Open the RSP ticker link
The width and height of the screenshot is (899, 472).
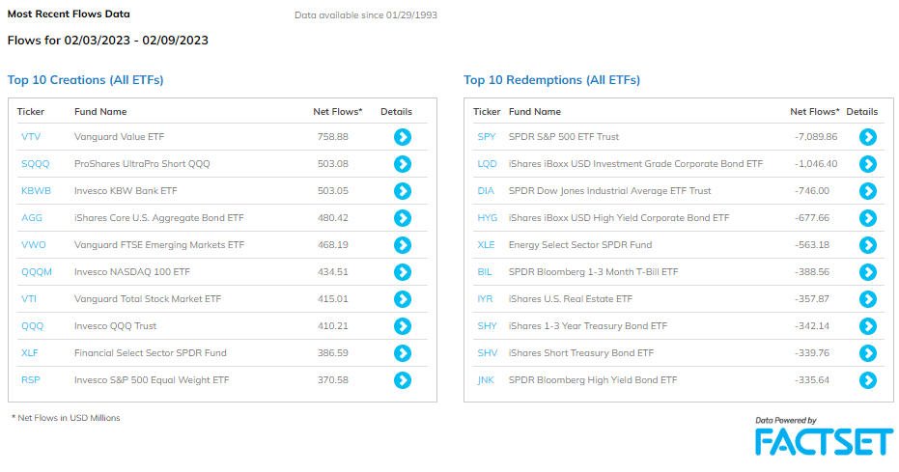pyautogui.click(x=30, y=379)
